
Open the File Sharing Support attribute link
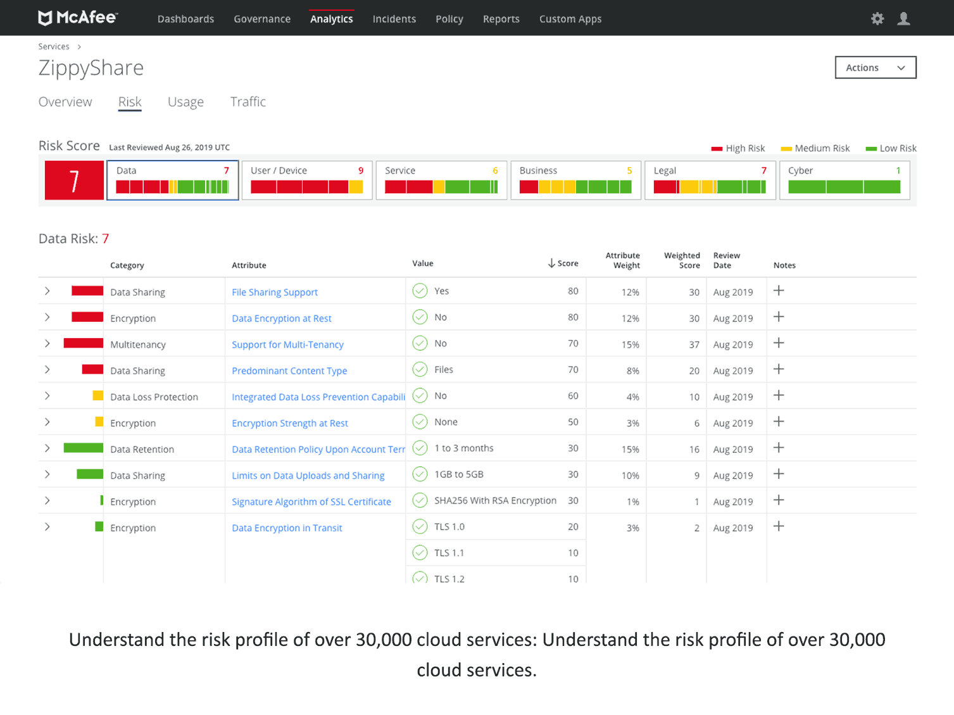click(x=275, y=292)
